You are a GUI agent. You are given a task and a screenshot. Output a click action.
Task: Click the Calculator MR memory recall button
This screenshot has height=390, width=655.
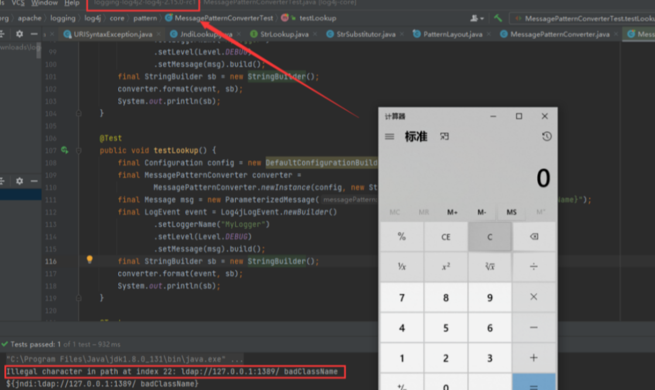point(424,212)
